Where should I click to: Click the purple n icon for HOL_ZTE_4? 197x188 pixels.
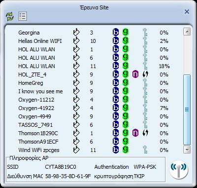pyautogui.click(x=135, y=75)
